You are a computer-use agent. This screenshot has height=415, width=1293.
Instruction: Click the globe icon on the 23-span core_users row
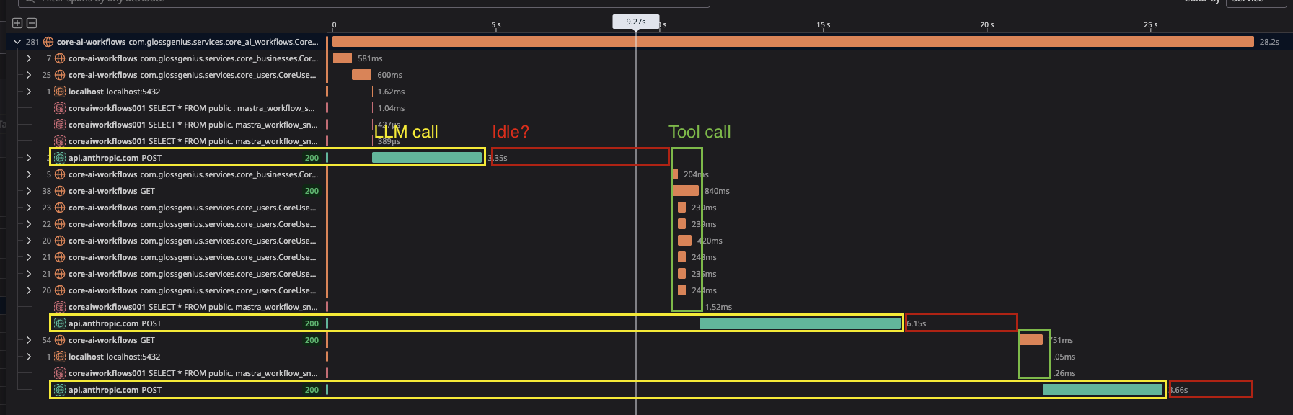click(60, 207)
